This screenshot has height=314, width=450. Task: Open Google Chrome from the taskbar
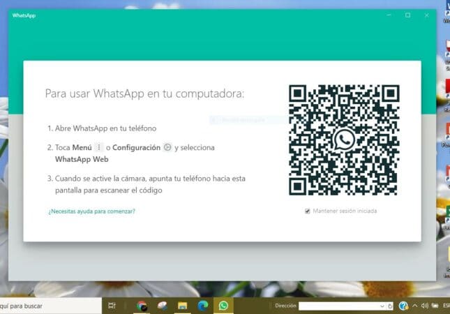tap(142, 306)
